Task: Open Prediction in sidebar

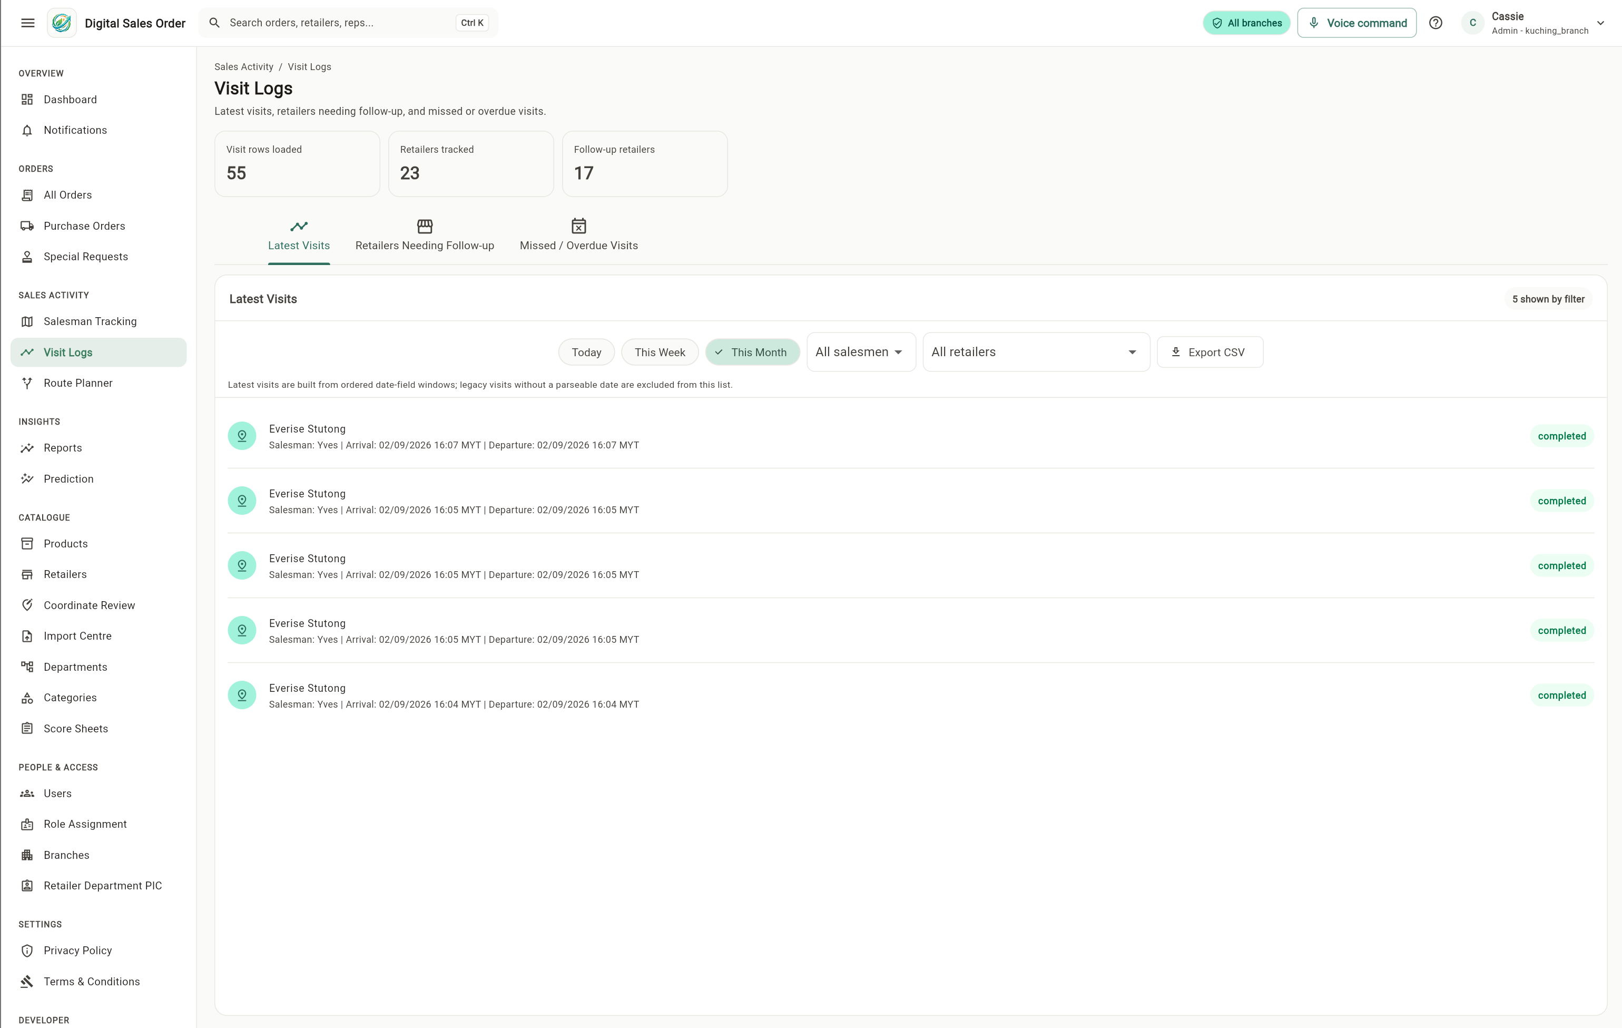Action: (x=99, y=479)
